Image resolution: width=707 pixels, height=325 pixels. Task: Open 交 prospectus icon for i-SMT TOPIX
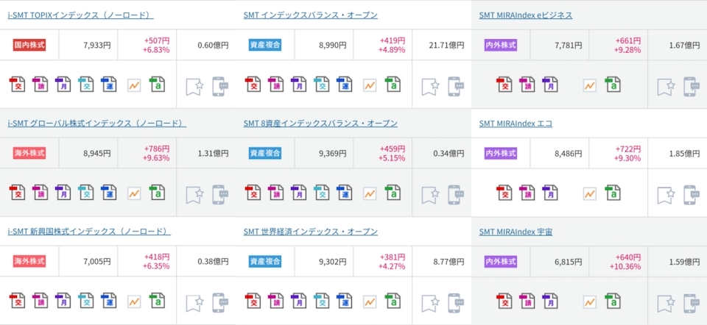tap(17, 84)
